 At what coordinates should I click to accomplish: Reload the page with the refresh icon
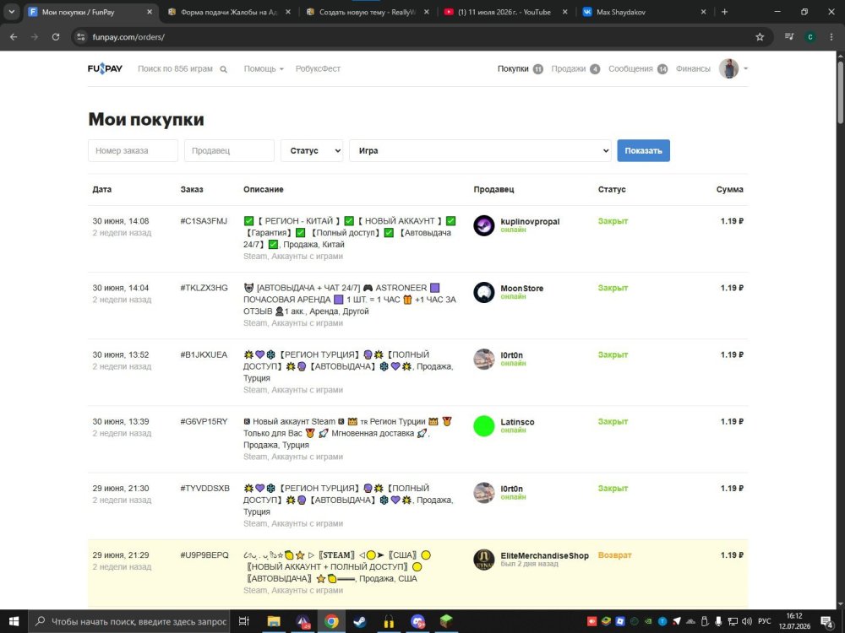(56, 37)
